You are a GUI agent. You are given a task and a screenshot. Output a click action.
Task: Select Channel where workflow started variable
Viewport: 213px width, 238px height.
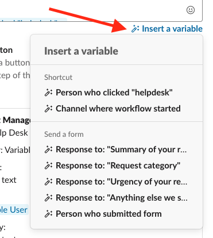click(113, 109)
